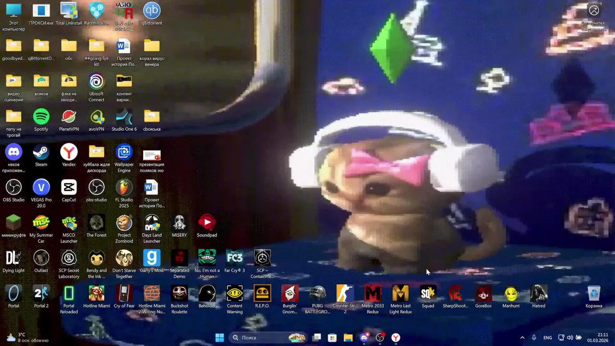
Task: Open the spotlight info icon top-right
Action: (x=594, y=17)
